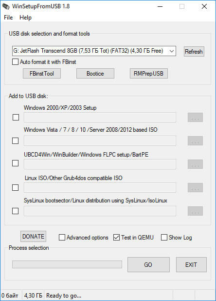Screen dimensions: 216x301
Task: Click browse button for Windows 2000/XP/2003 Setup
Action: coord(195,117)
